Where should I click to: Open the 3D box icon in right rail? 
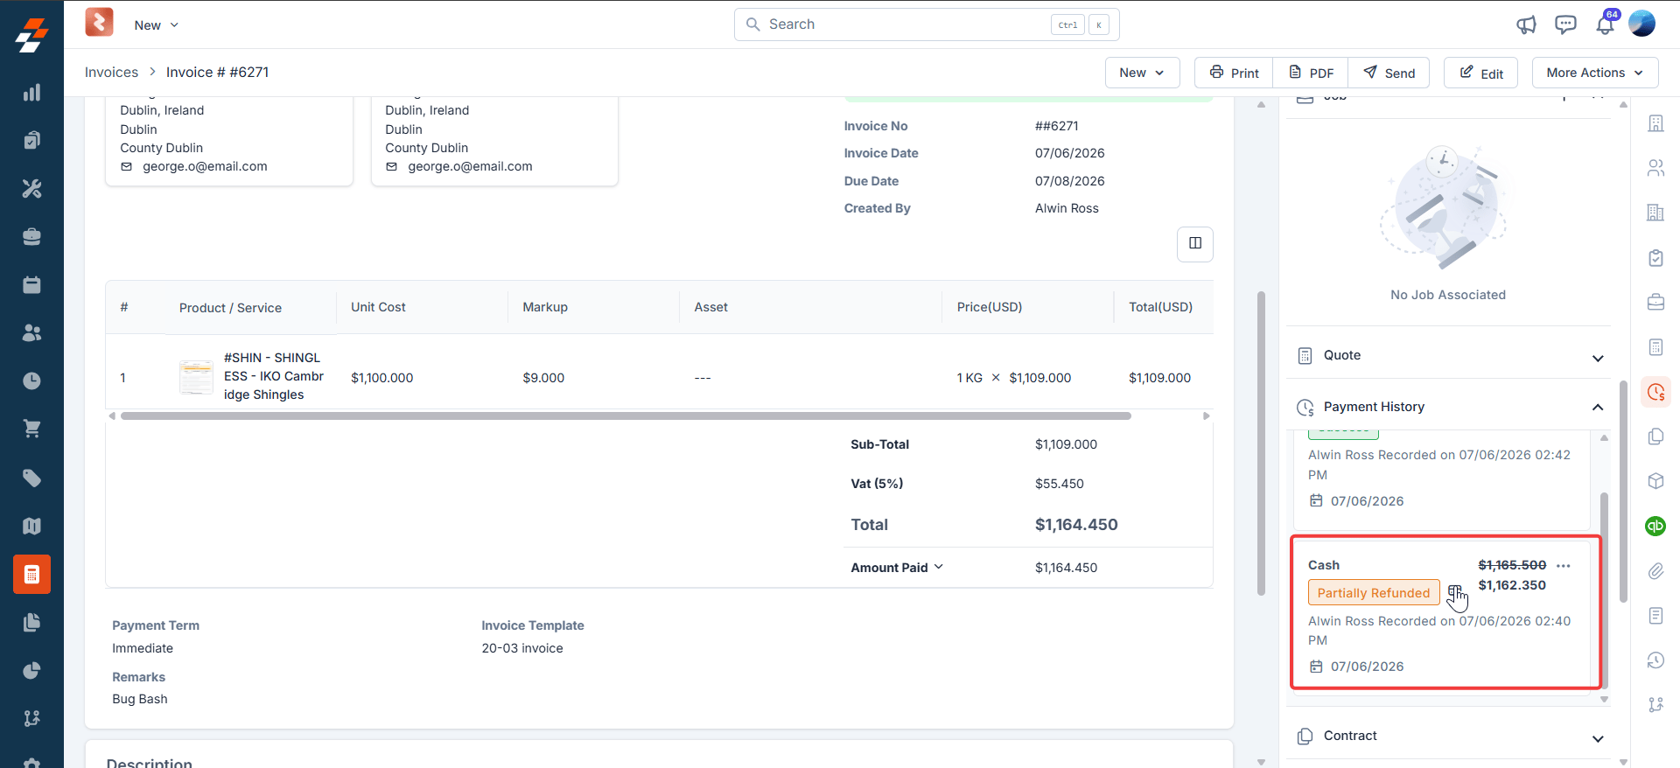pyautogui.click(x=1655, y=481)
